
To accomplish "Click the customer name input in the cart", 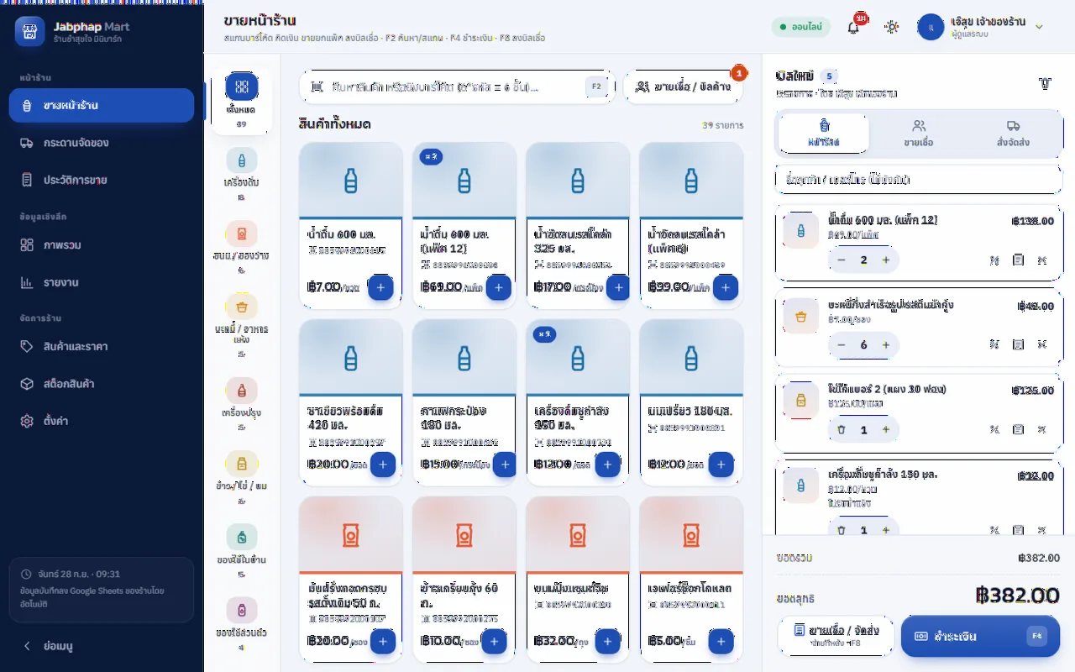I will 919,180.
